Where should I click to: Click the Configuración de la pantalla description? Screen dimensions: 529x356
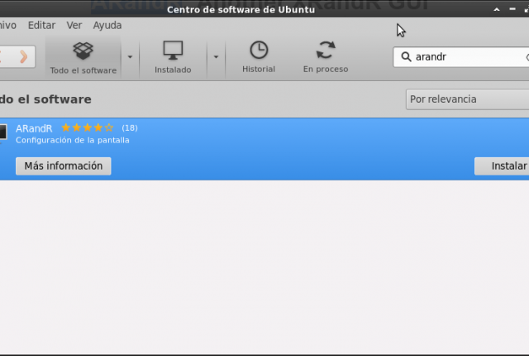click(73, 140)
